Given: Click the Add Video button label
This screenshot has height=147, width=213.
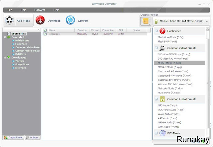Looking at the screenshot, I should coord(24,21).
